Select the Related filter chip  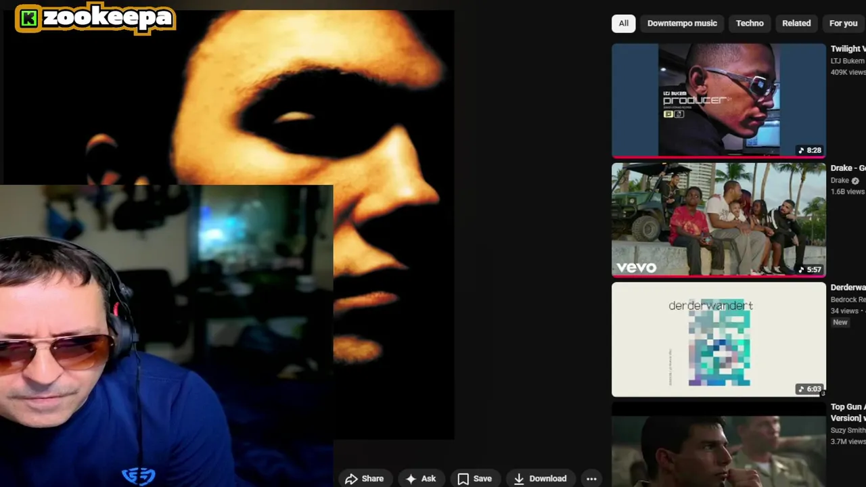click(796, 23)
